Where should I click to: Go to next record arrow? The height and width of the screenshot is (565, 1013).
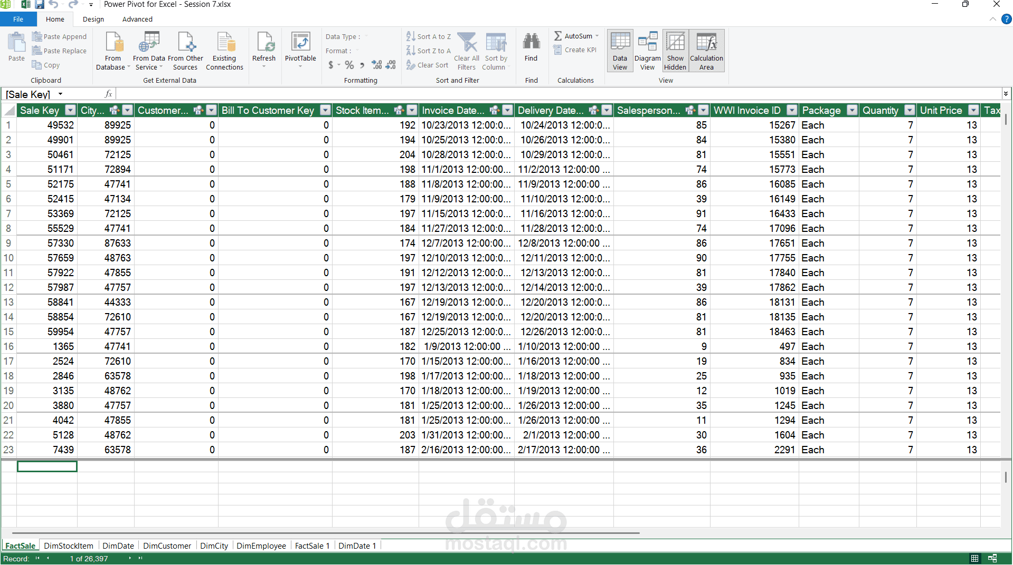tap(130, 559)
